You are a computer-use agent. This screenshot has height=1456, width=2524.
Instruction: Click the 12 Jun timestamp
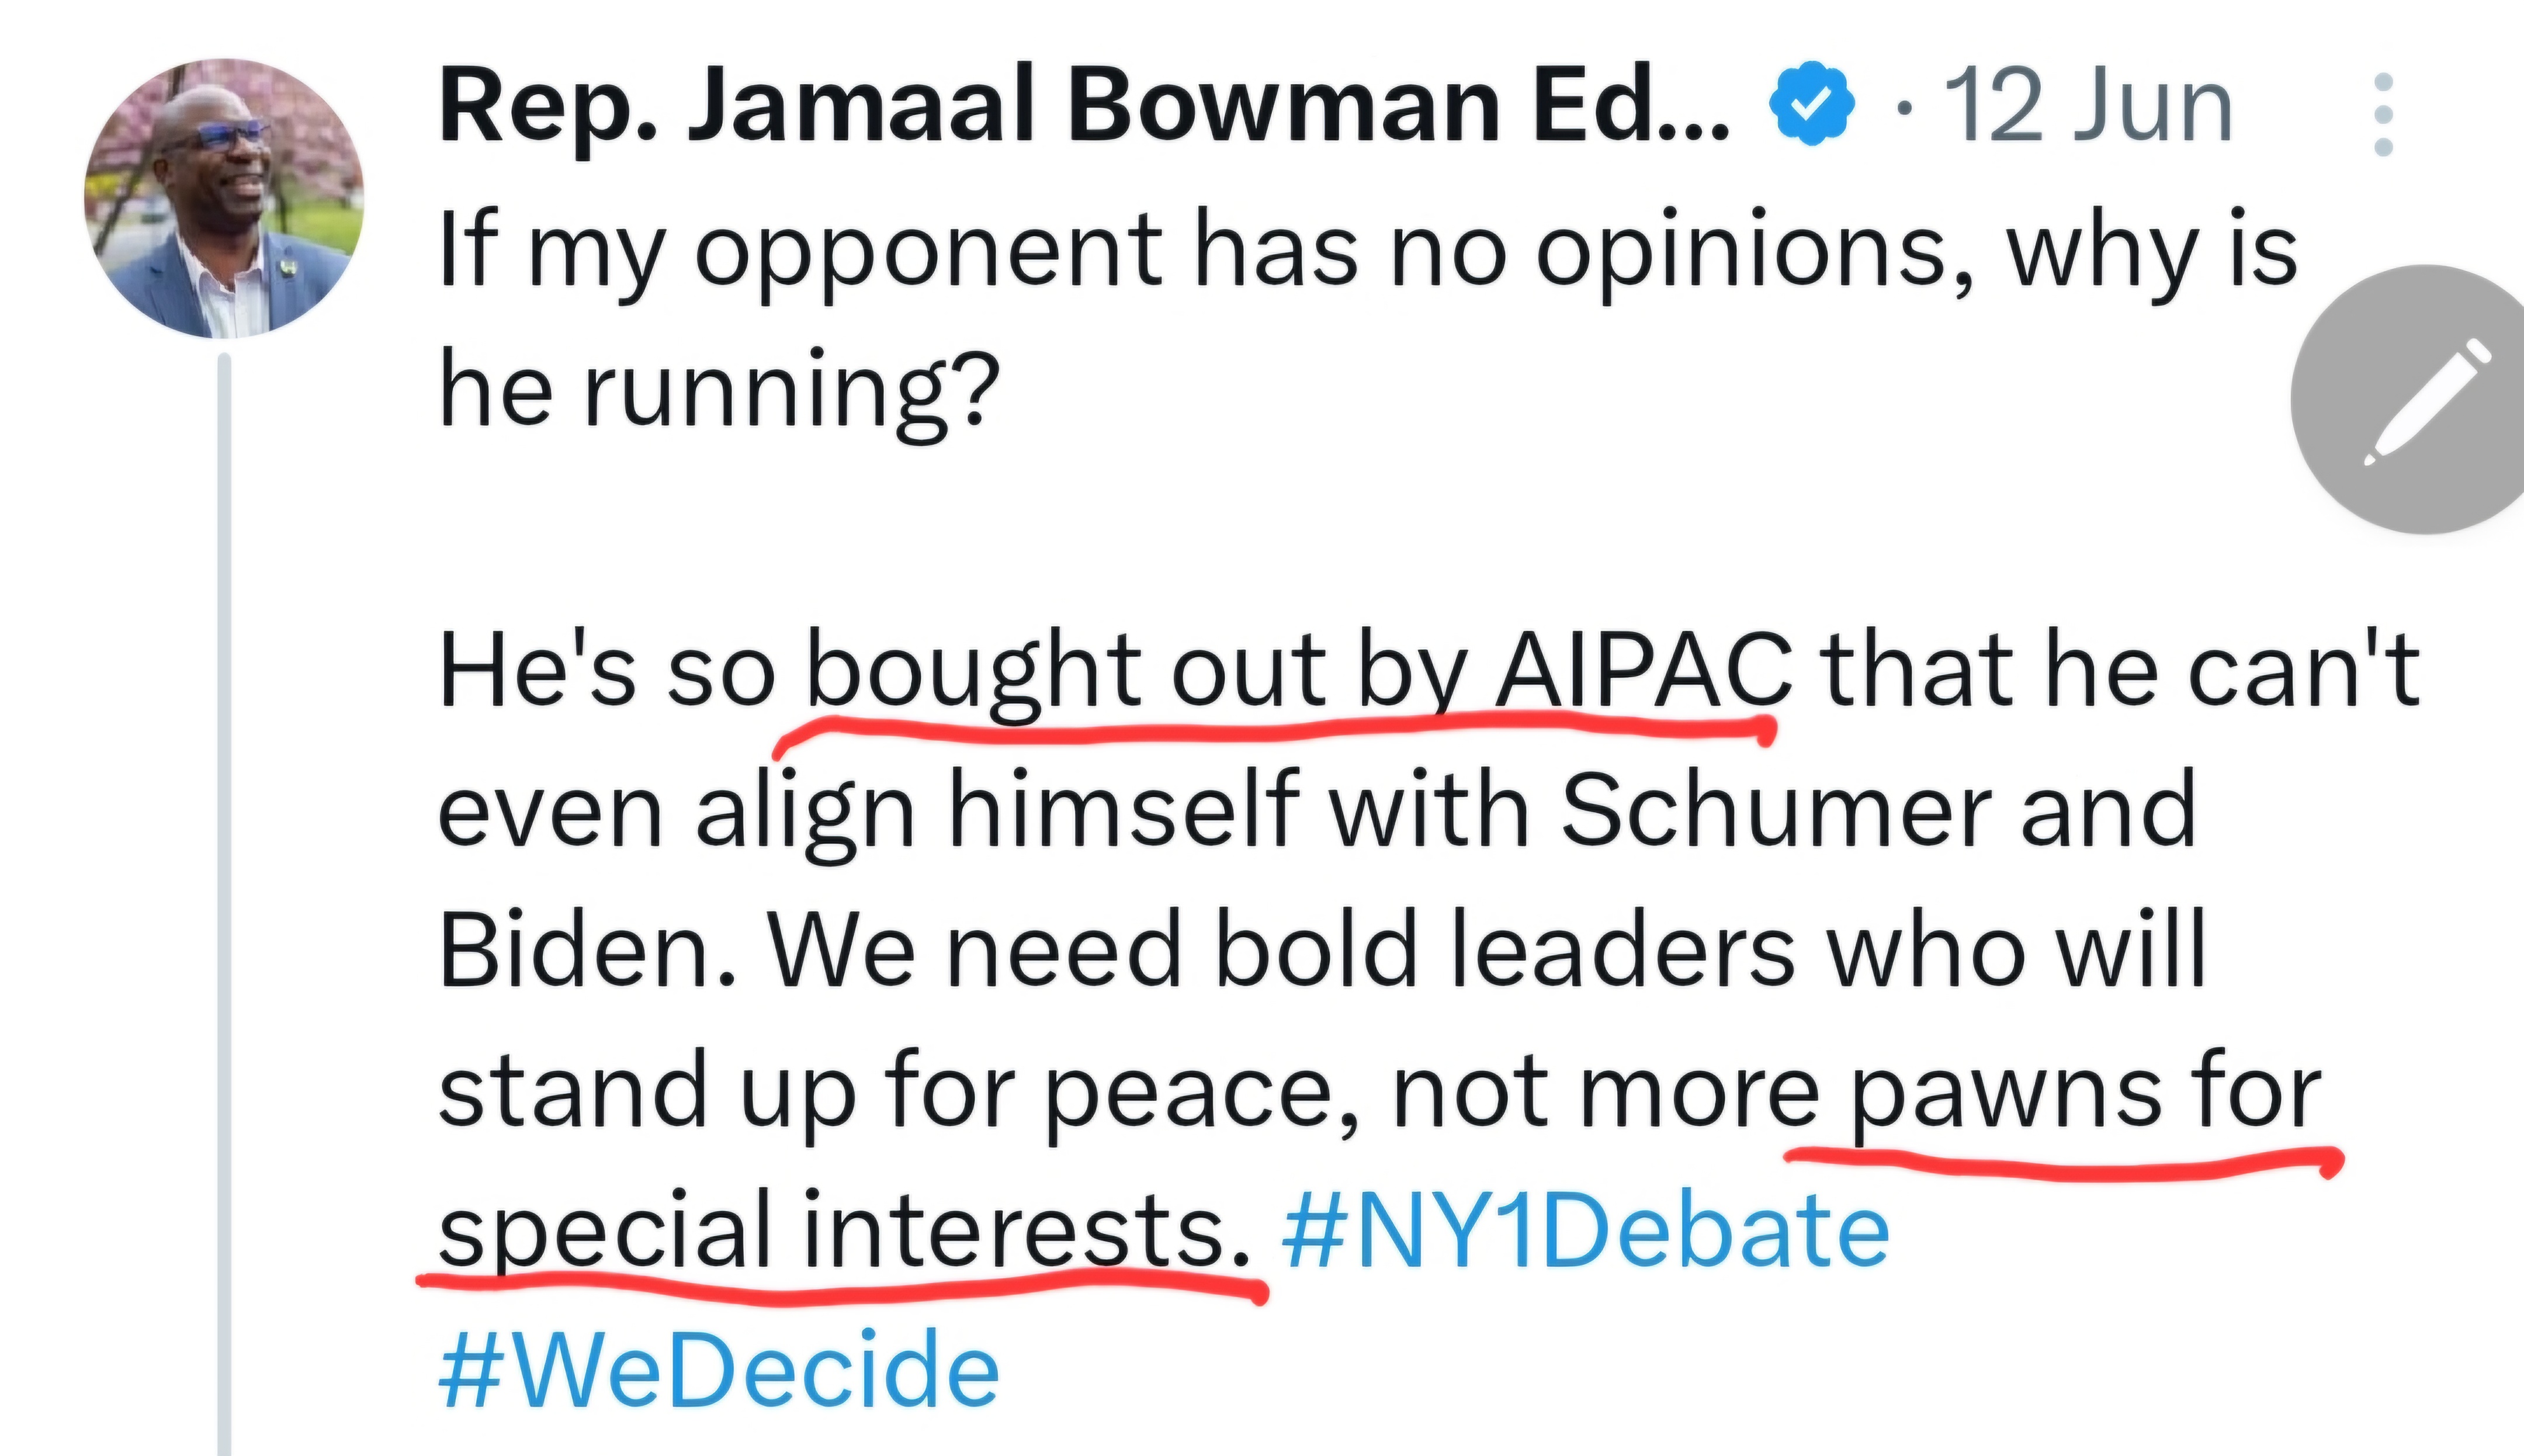pos(2087,106)
